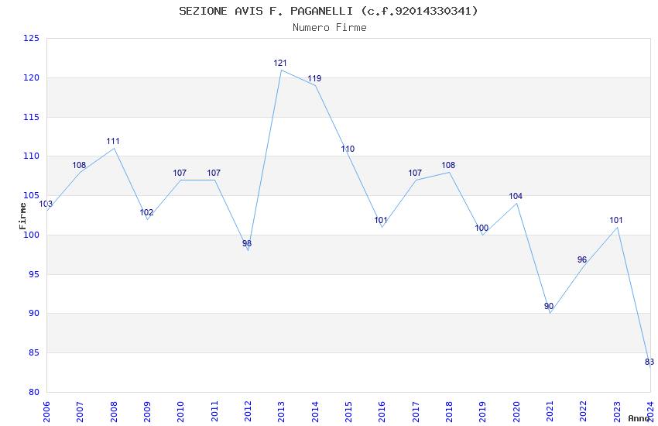Image resolution: width=658 pixels, height=426 pixels.
Task: Click data value 107 for year 2010
Action: coord(180,173)
